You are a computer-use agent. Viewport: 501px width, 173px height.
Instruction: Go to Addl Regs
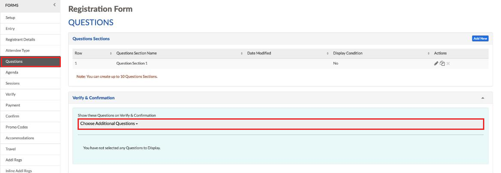pyautogui.click(x=30, y=160)
